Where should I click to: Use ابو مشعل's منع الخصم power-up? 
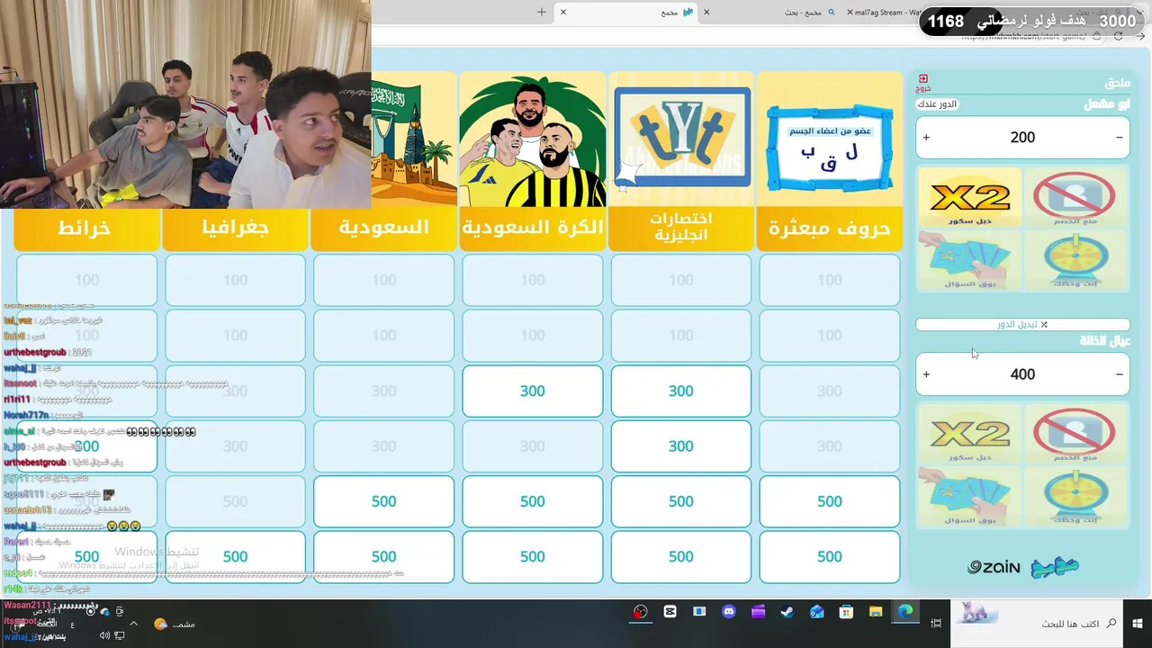tap(1074, 196)
